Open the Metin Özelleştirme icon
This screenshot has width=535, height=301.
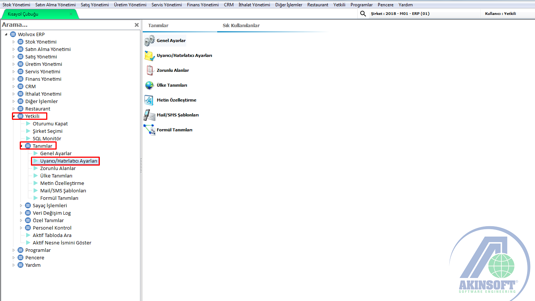click(149, 100)
